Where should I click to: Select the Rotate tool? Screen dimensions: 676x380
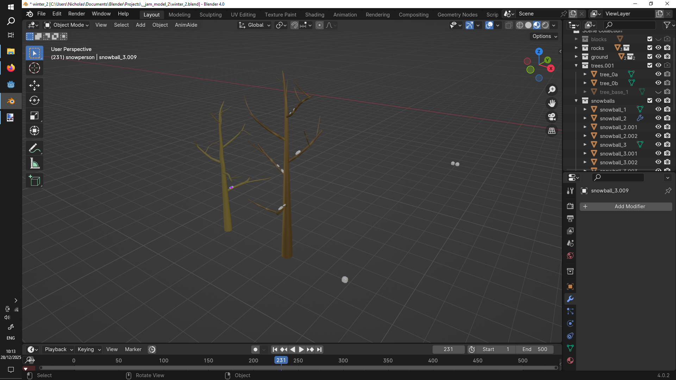tap(35, 101)
